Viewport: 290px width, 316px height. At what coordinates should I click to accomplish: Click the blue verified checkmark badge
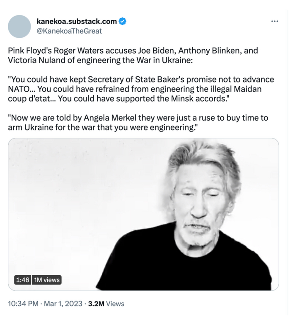[123, 21]
